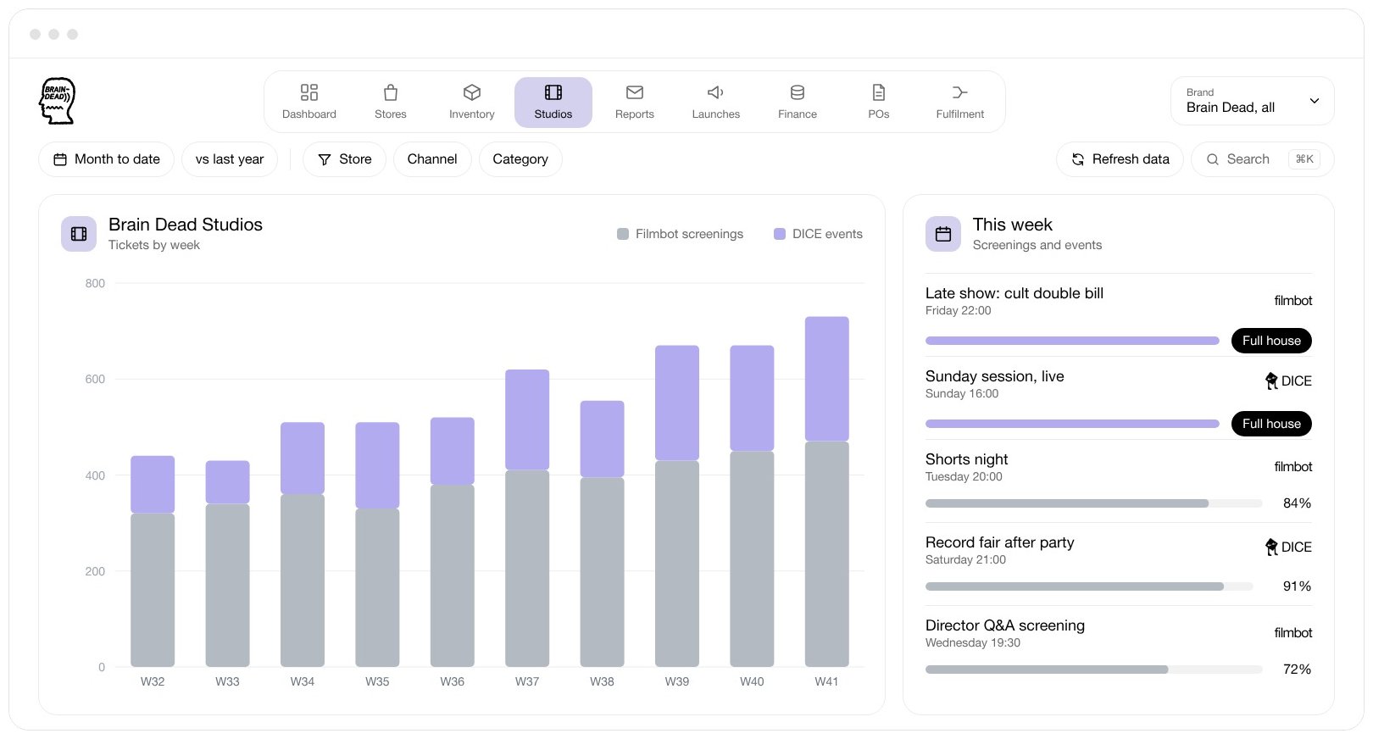The image size is (1373, 739).
Task: Click the POs document icon
Action: pos(879,92)
